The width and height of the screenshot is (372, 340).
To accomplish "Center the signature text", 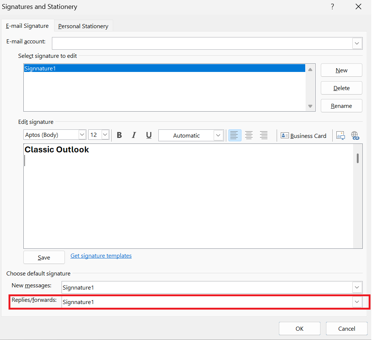I will (249, 135).
